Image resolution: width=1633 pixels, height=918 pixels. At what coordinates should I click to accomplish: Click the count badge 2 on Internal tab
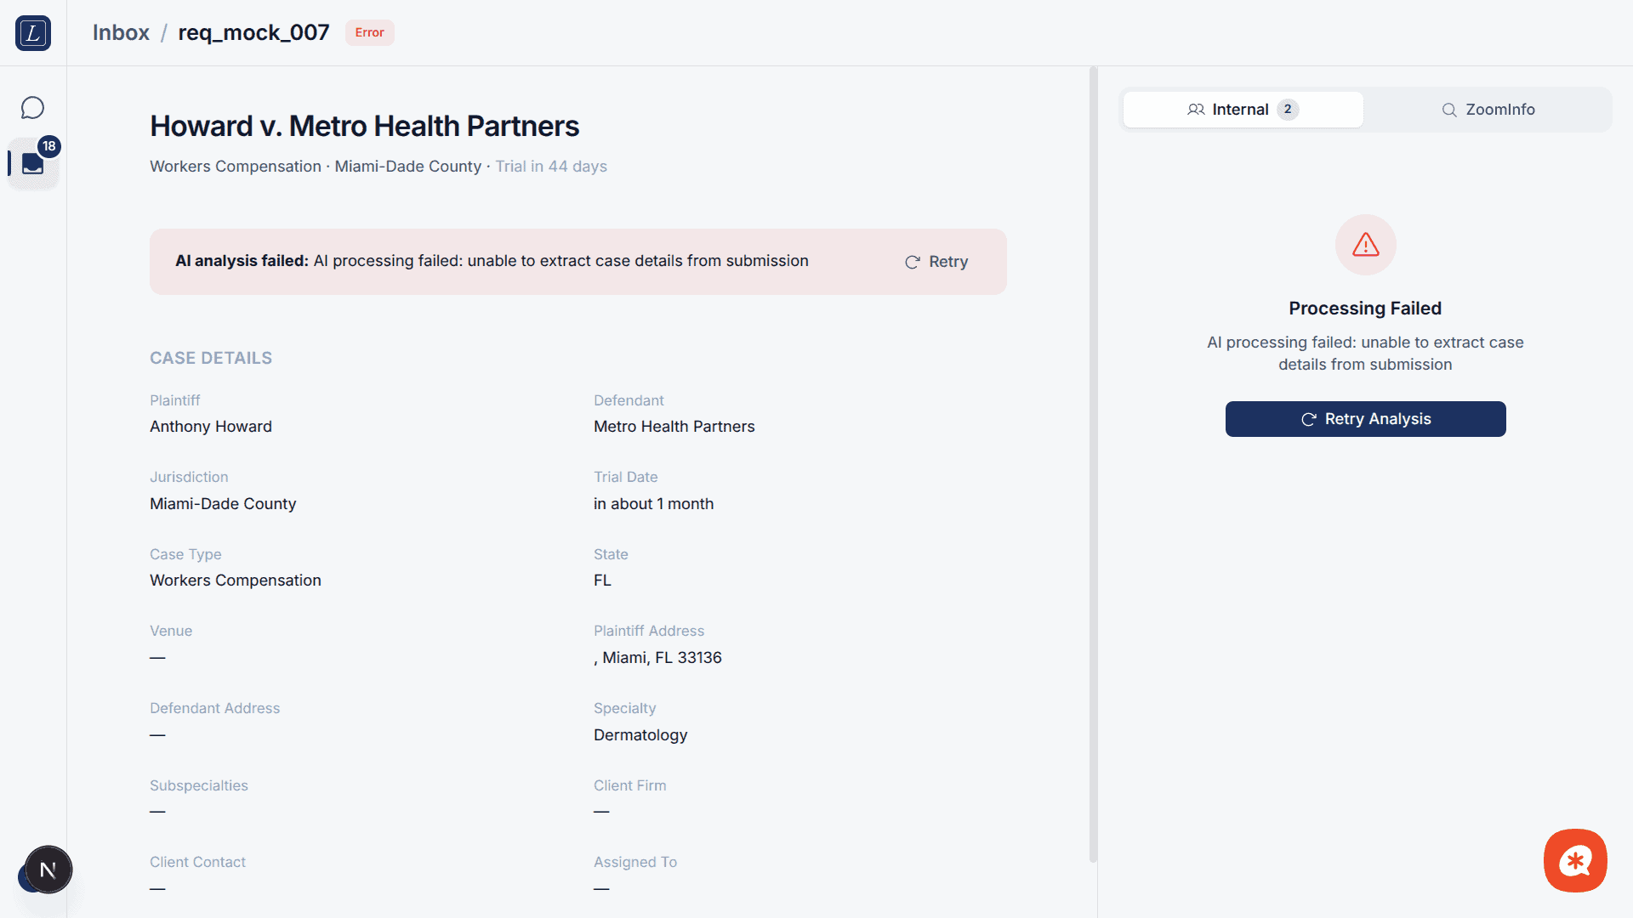[1288, 110]
